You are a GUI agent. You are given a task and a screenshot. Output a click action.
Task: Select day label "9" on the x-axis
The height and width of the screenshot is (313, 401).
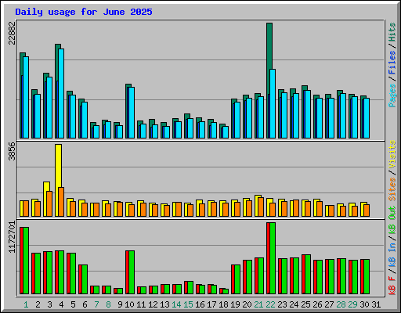pos(120,304)
